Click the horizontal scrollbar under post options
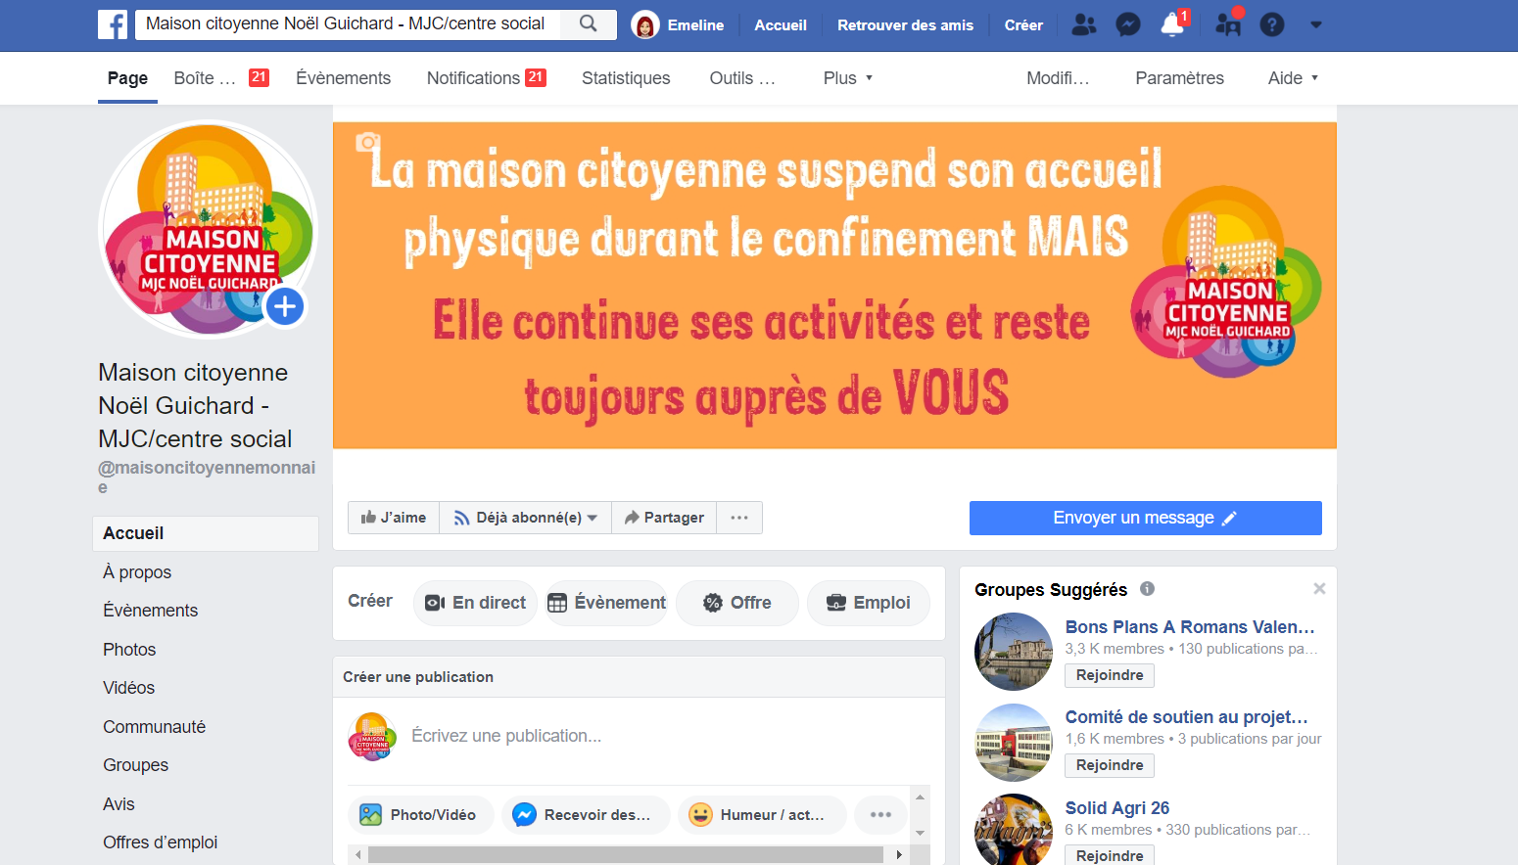This screenshot has width=1518, height=865. (626, 854)
